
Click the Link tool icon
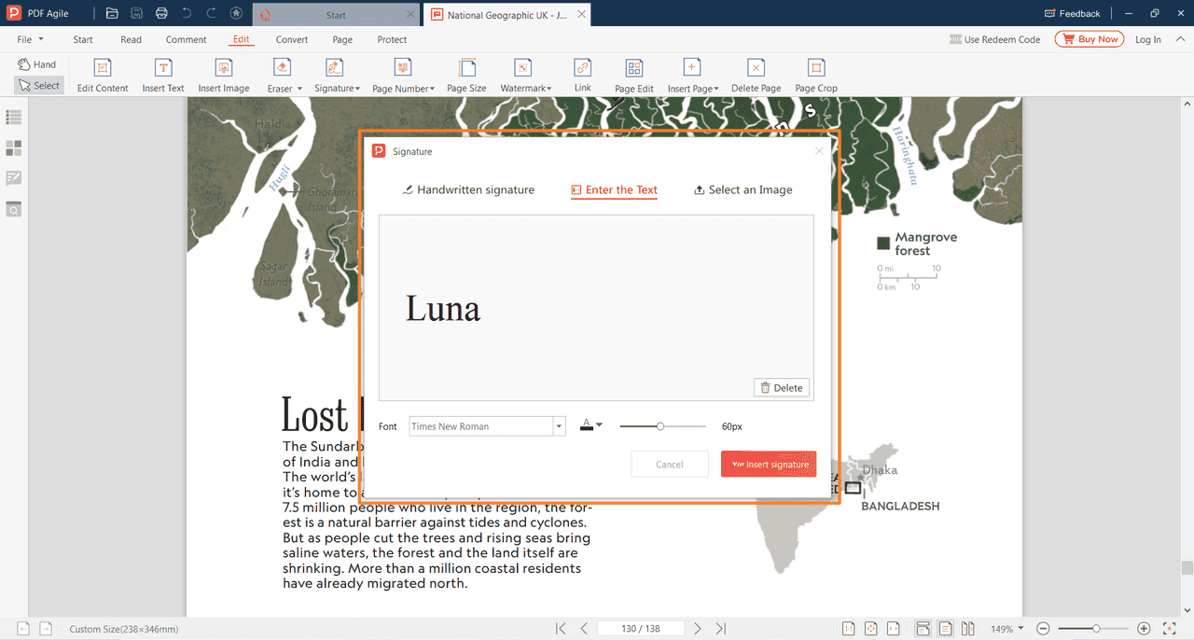pos(582,68)
